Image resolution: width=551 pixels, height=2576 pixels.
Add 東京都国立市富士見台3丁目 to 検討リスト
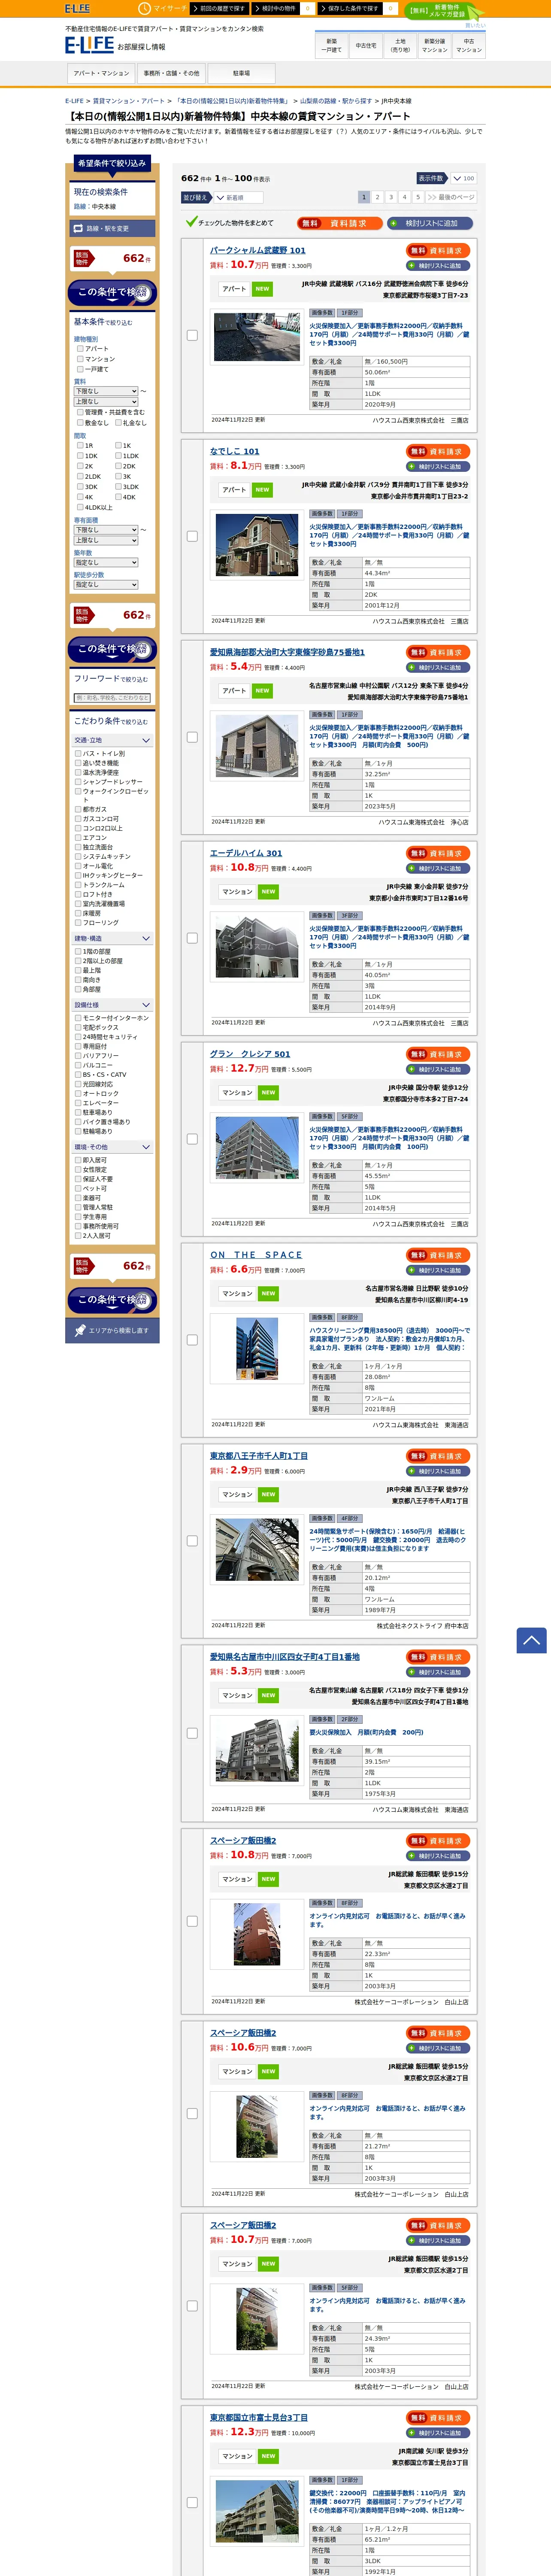(438, 2433)
